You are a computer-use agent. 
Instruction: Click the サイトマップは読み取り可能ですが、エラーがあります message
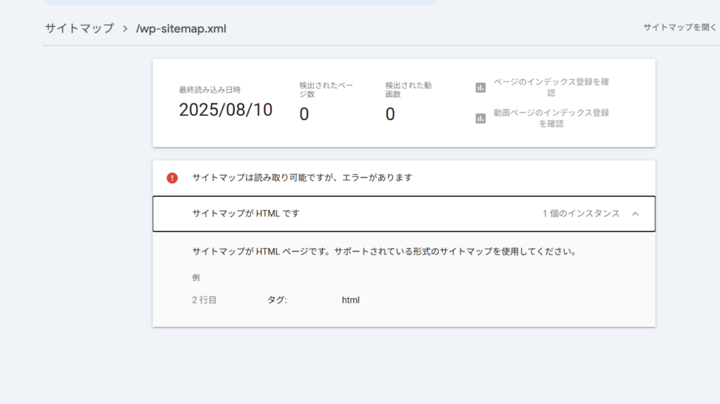click(302, 178)
